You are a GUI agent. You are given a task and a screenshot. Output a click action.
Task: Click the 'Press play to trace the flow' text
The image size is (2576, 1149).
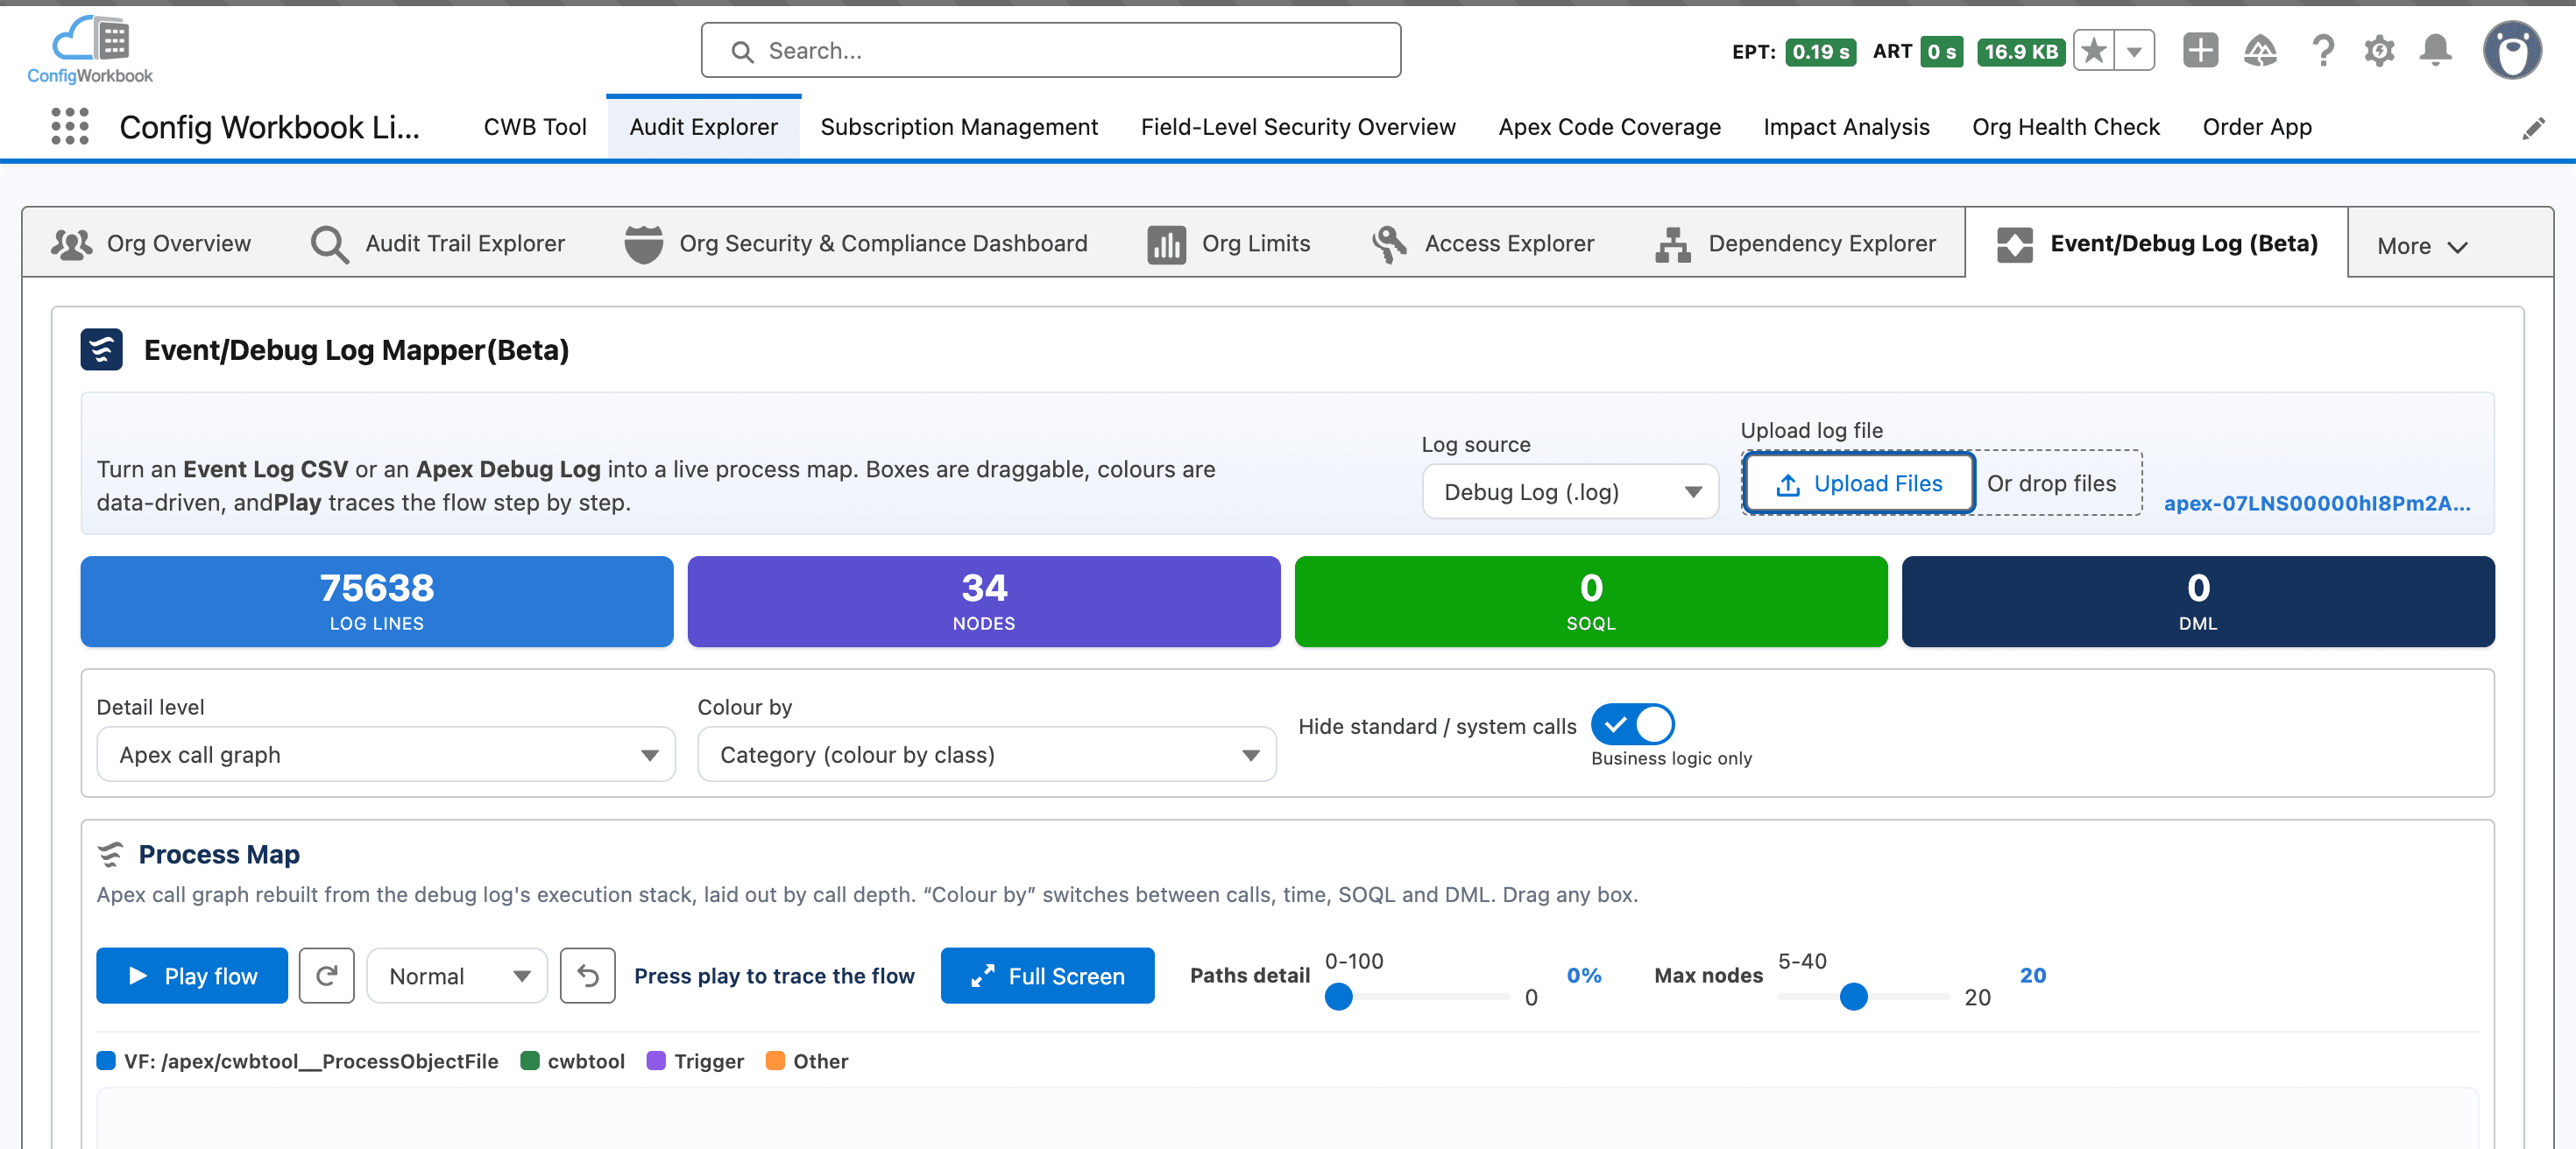(774, 976)
